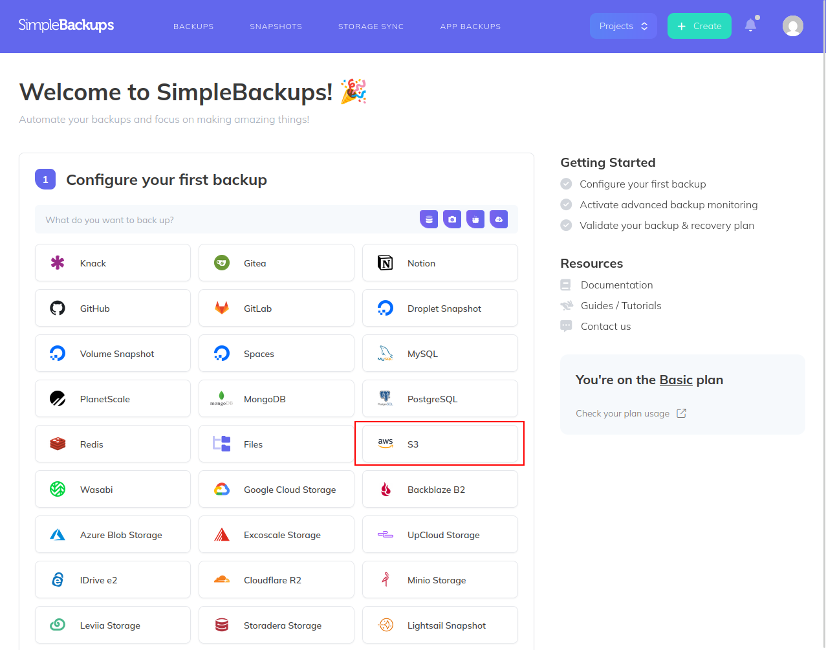Click the database backup filter icon
The image size is (826, 650).
429,219
